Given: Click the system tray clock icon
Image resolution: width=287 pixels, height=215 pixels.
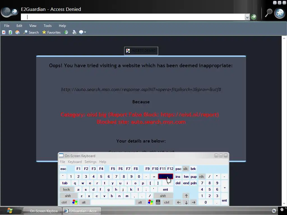Looking at the screenshot, I should click(x=282, y=210).
